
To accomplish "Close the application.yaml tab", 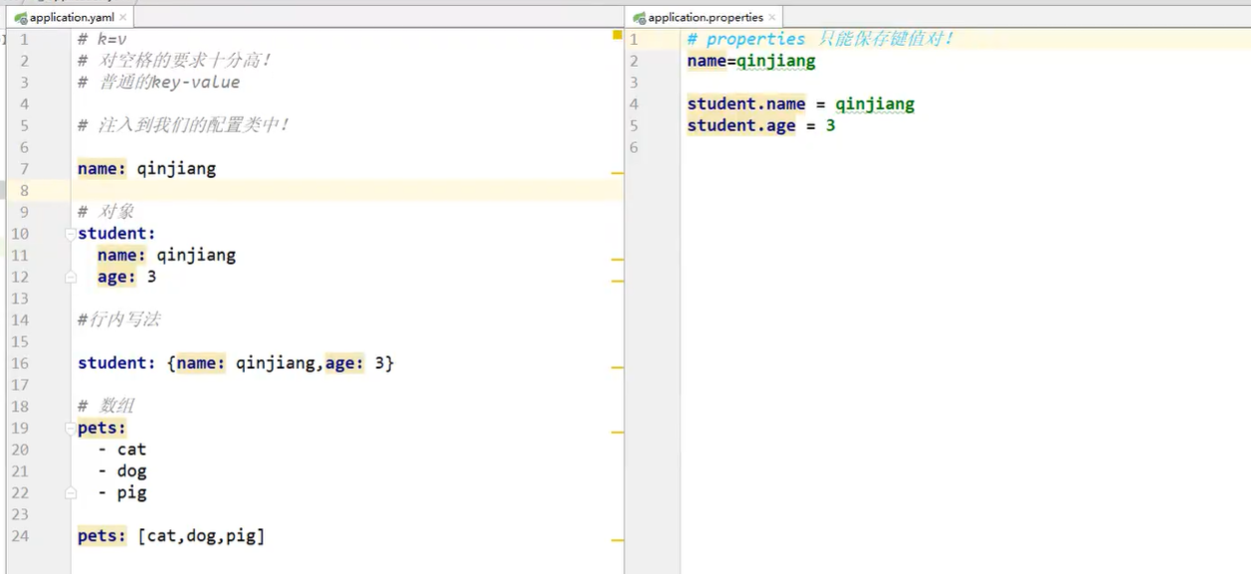I will coord(123,18).
